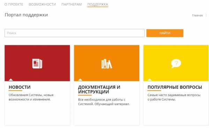Follow the Главная breadcrumb link
This screenshot has width=209, height=128.
198,15
